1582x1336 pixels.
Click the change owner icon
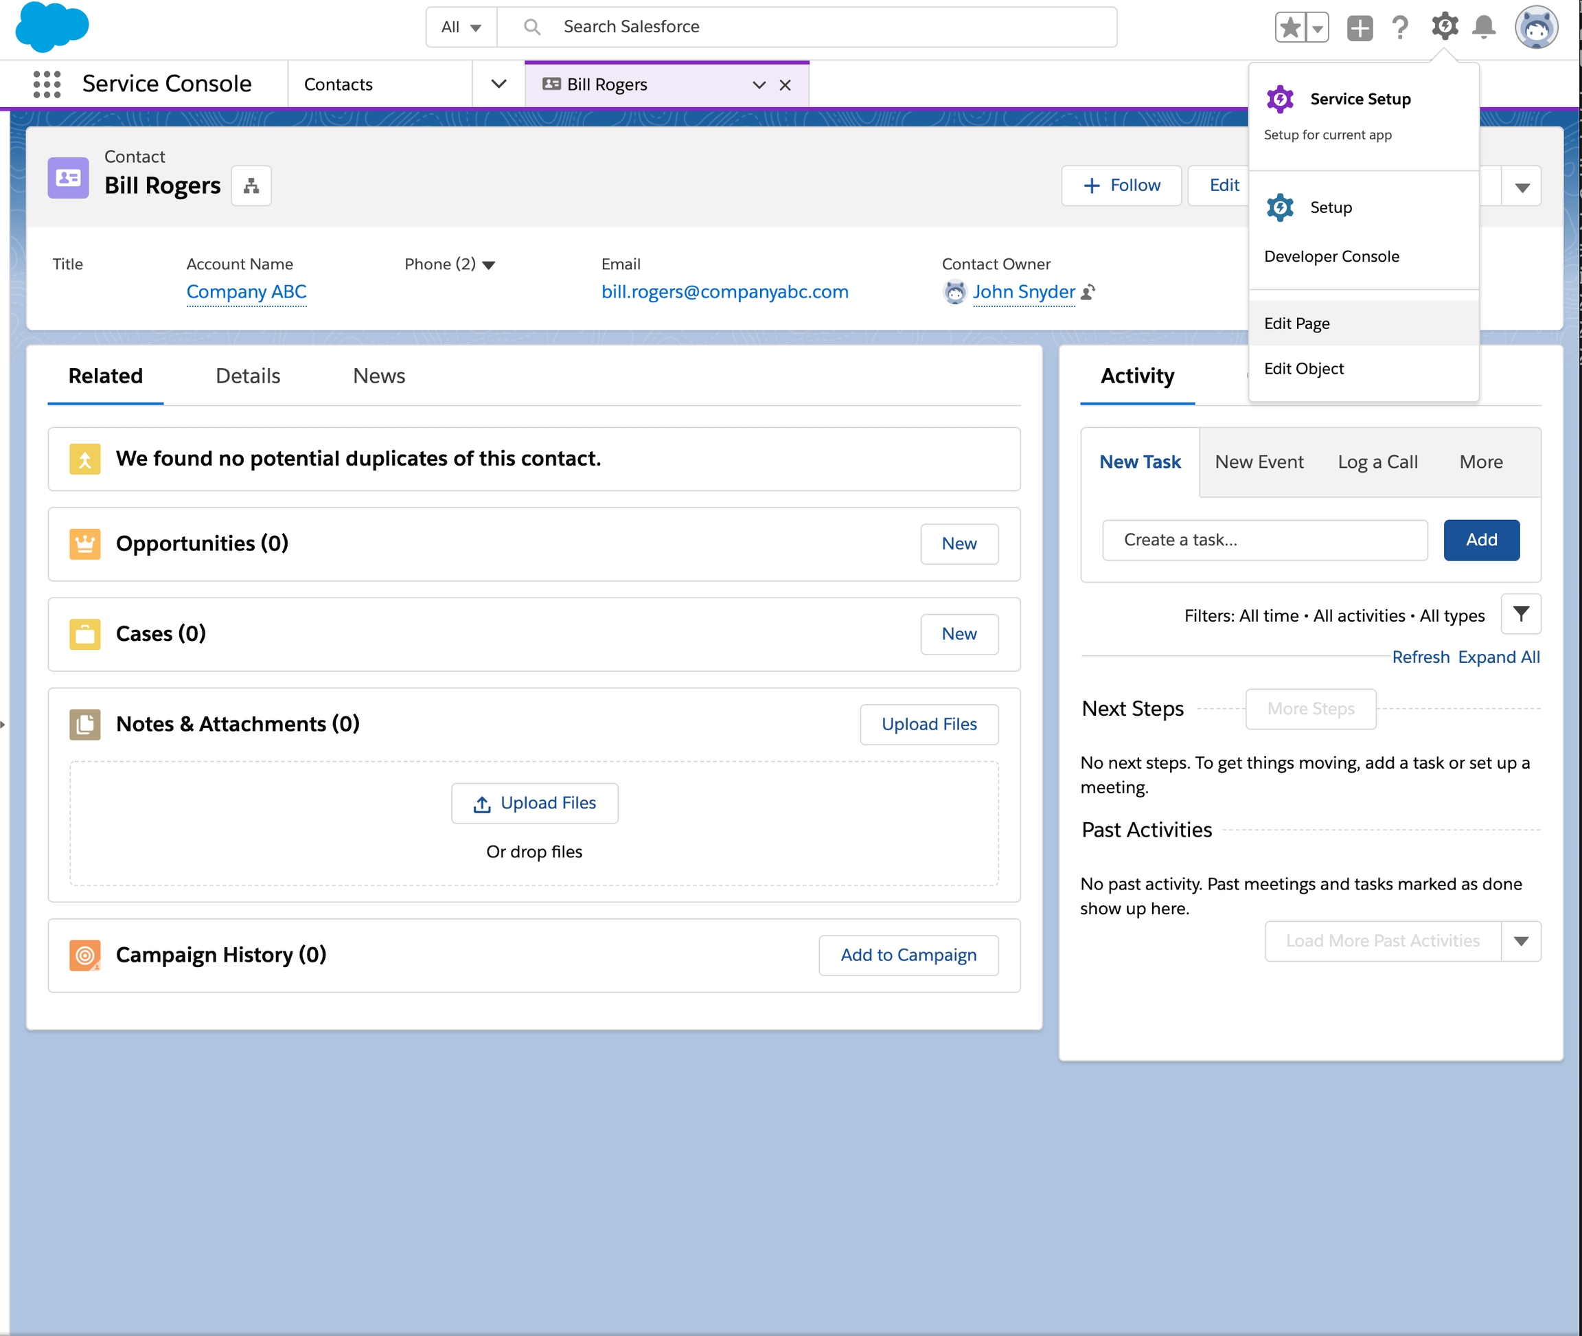point(1088,293)
